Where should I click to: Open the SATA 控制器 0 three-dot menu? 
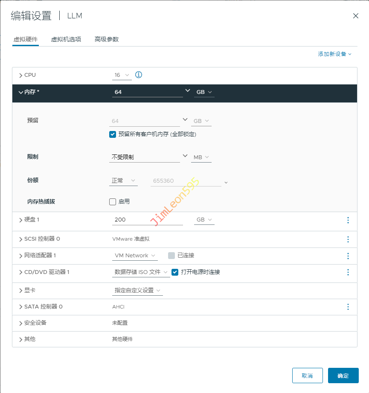[348, 307]
